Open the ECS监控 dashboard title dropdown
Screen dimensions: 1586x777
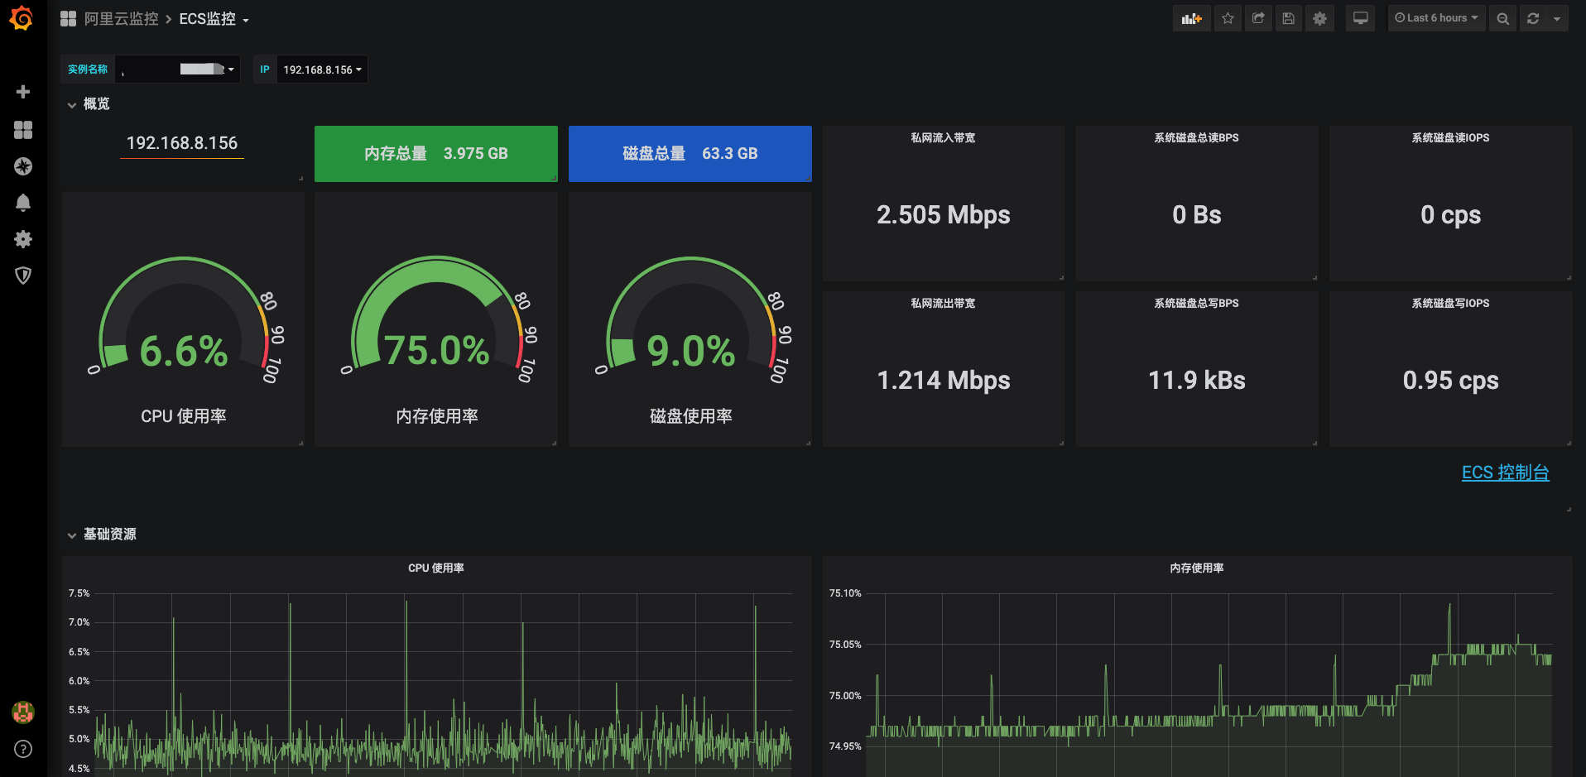214,18
